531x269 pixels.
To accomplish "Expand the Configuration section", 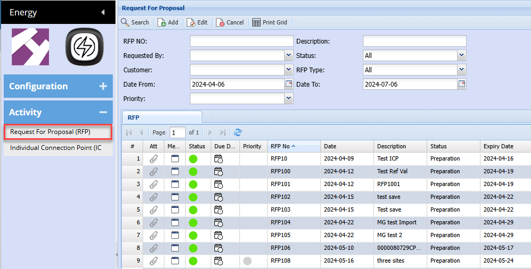I will tap(103, 86).
